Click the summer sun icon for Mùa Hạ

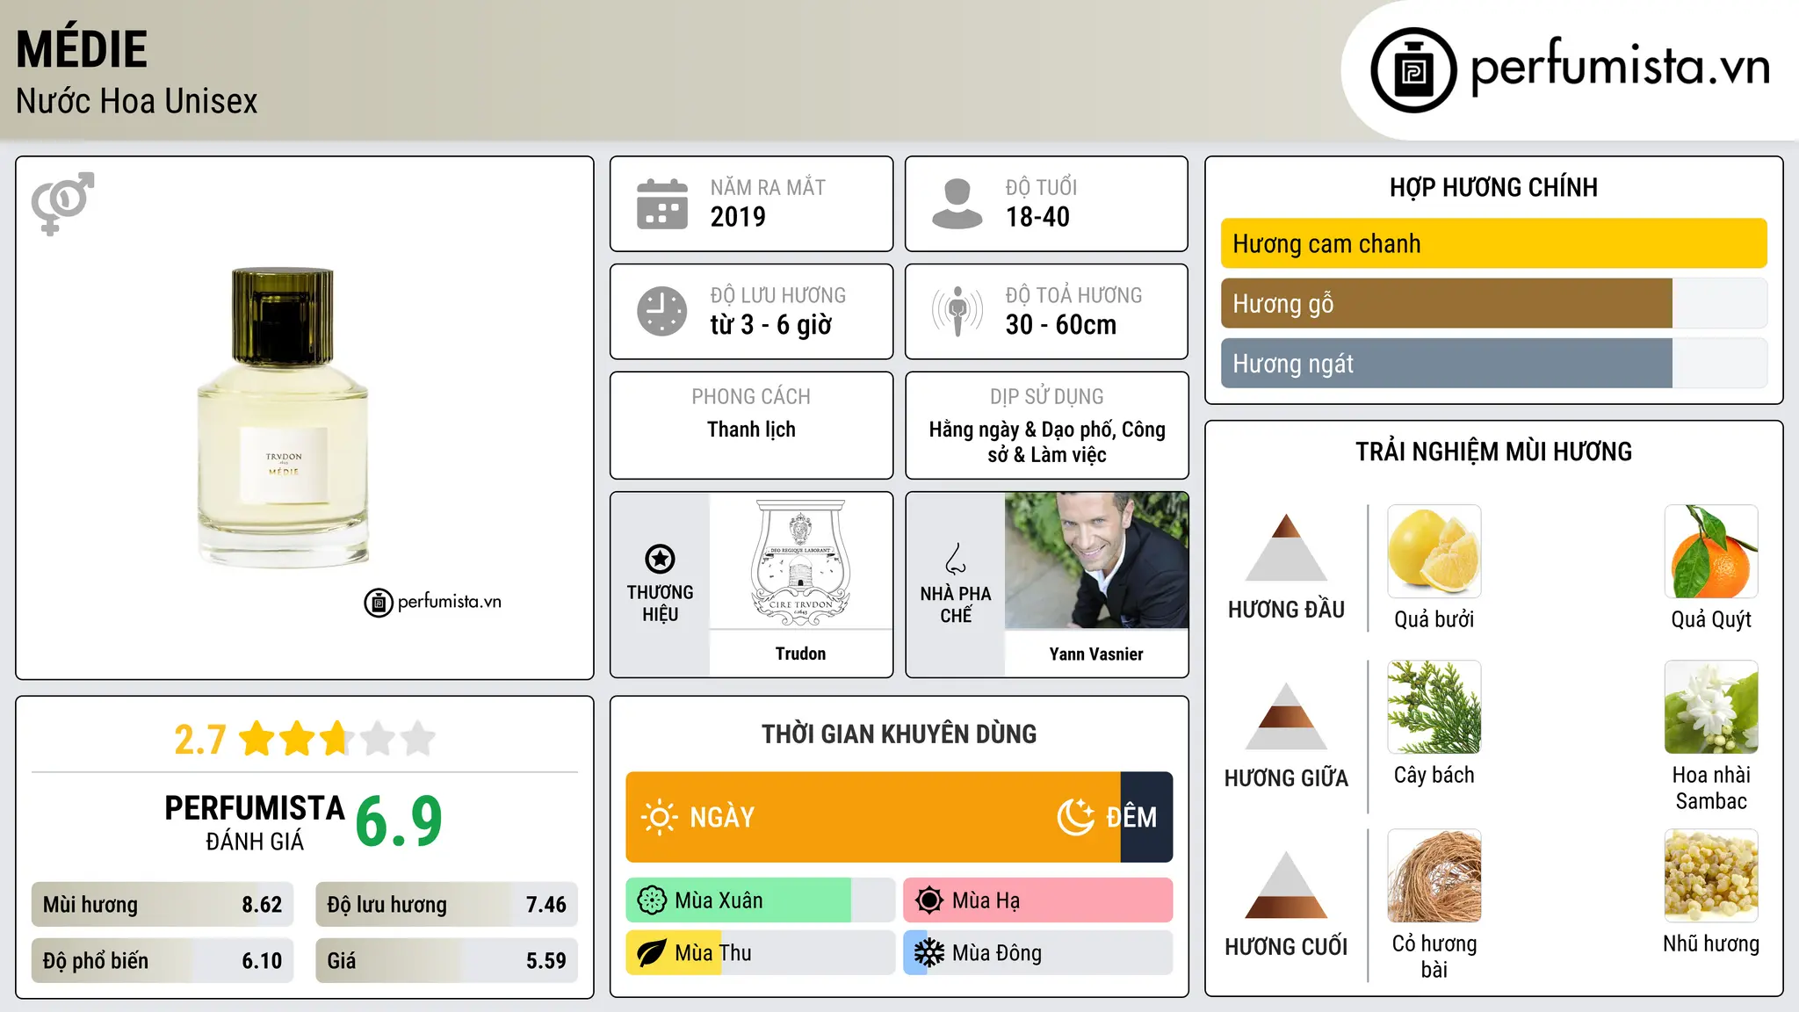click(x=929, y=900)
